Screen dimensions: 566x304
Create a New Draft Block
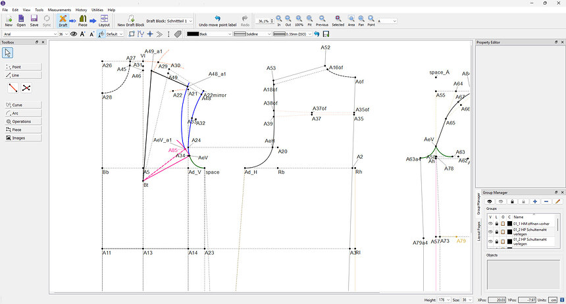pos(131,20)
